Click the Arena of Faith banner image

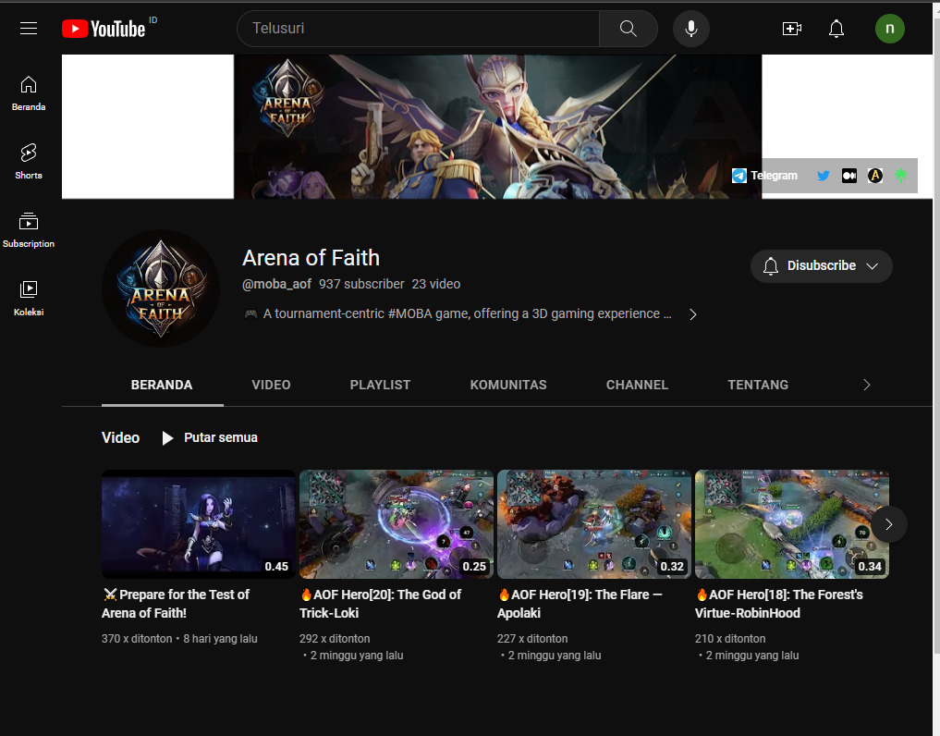point(497,127)
